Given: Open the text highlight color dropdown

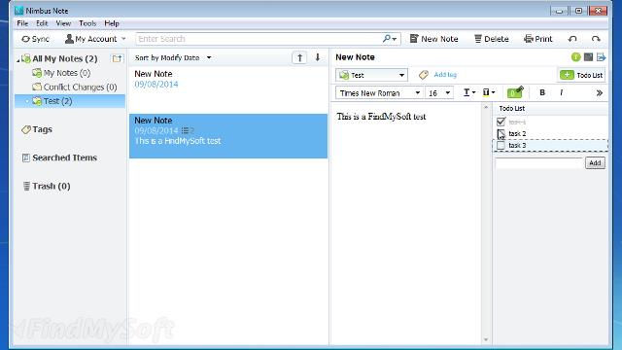Looking at the screenshot, I should click(x=489, y=92).
